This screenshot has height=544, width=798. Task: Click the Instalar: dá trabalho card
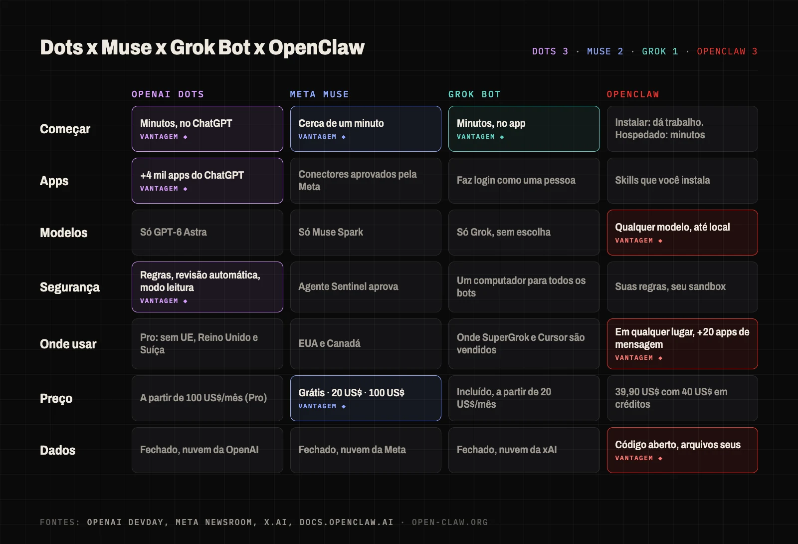682,129
